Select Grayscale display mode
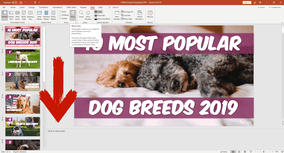Image resolution: width=284 pixels, height=153 pixels. pos(100,15)
